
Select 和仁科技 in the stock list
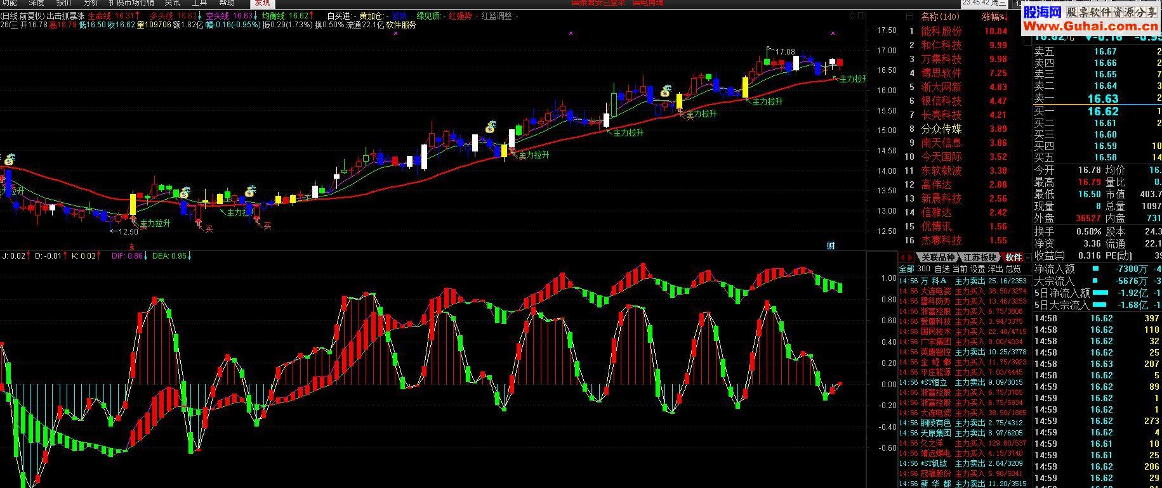click(x=941, y=45)
